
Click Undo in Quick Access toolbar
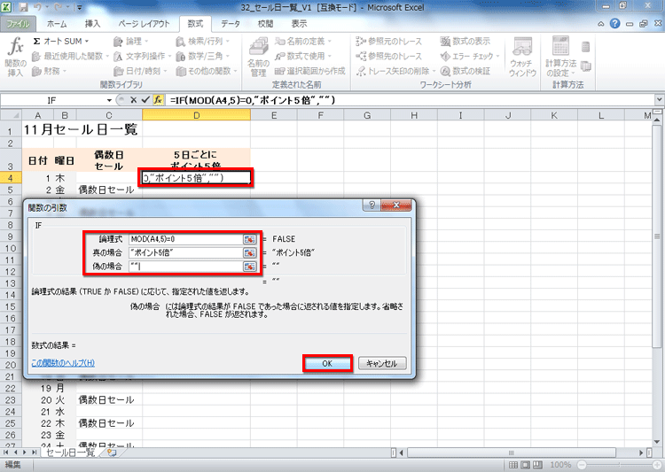tap(37, 7)
